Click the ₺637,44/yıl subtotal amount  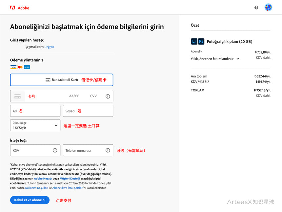[262, 76]
